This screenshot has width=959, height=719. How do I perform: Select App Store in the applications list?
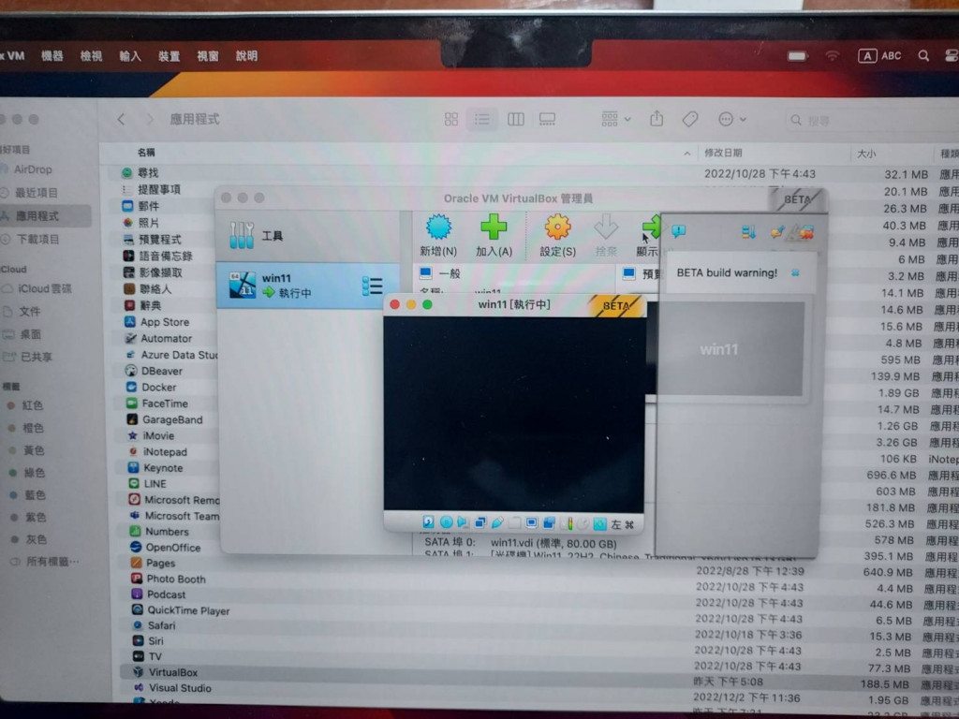(x=165, y=322)
